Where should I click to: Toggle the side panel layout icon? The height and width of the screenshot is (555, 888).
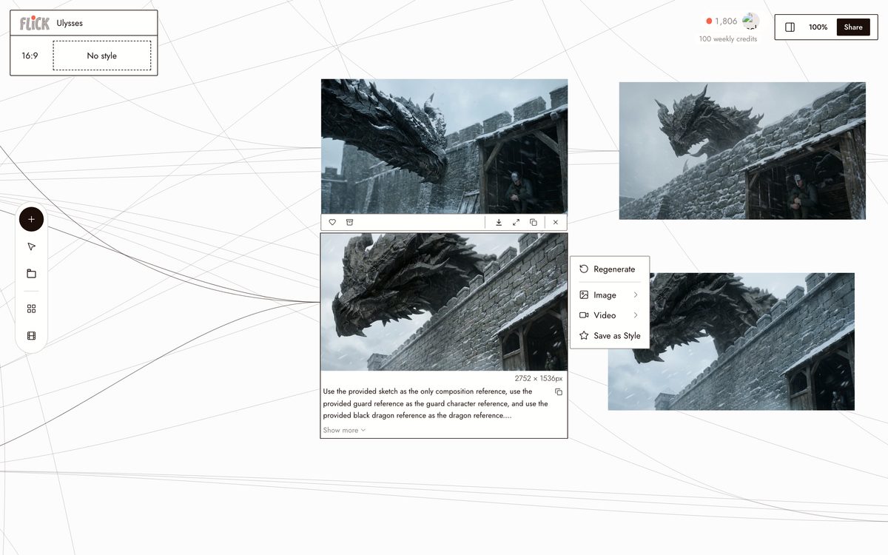[790, 27]
